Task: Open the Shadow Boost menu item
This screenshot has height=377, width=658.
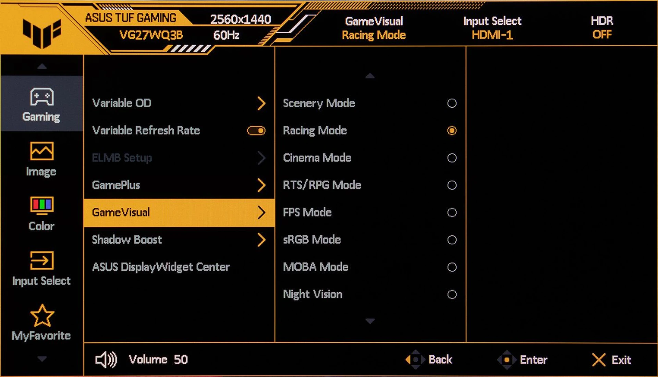Action: tap(179, 240)
